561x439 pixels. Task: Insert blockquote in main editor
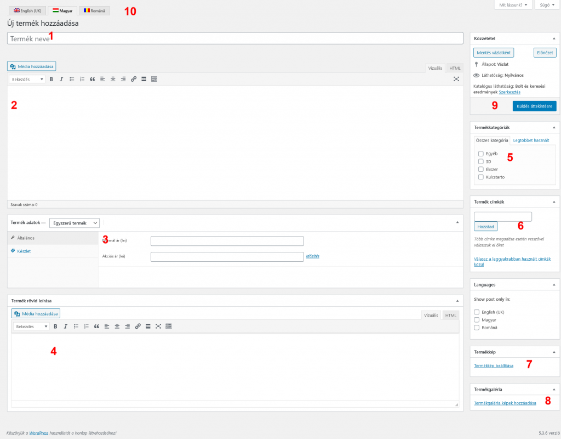click(x=92, y=79)
